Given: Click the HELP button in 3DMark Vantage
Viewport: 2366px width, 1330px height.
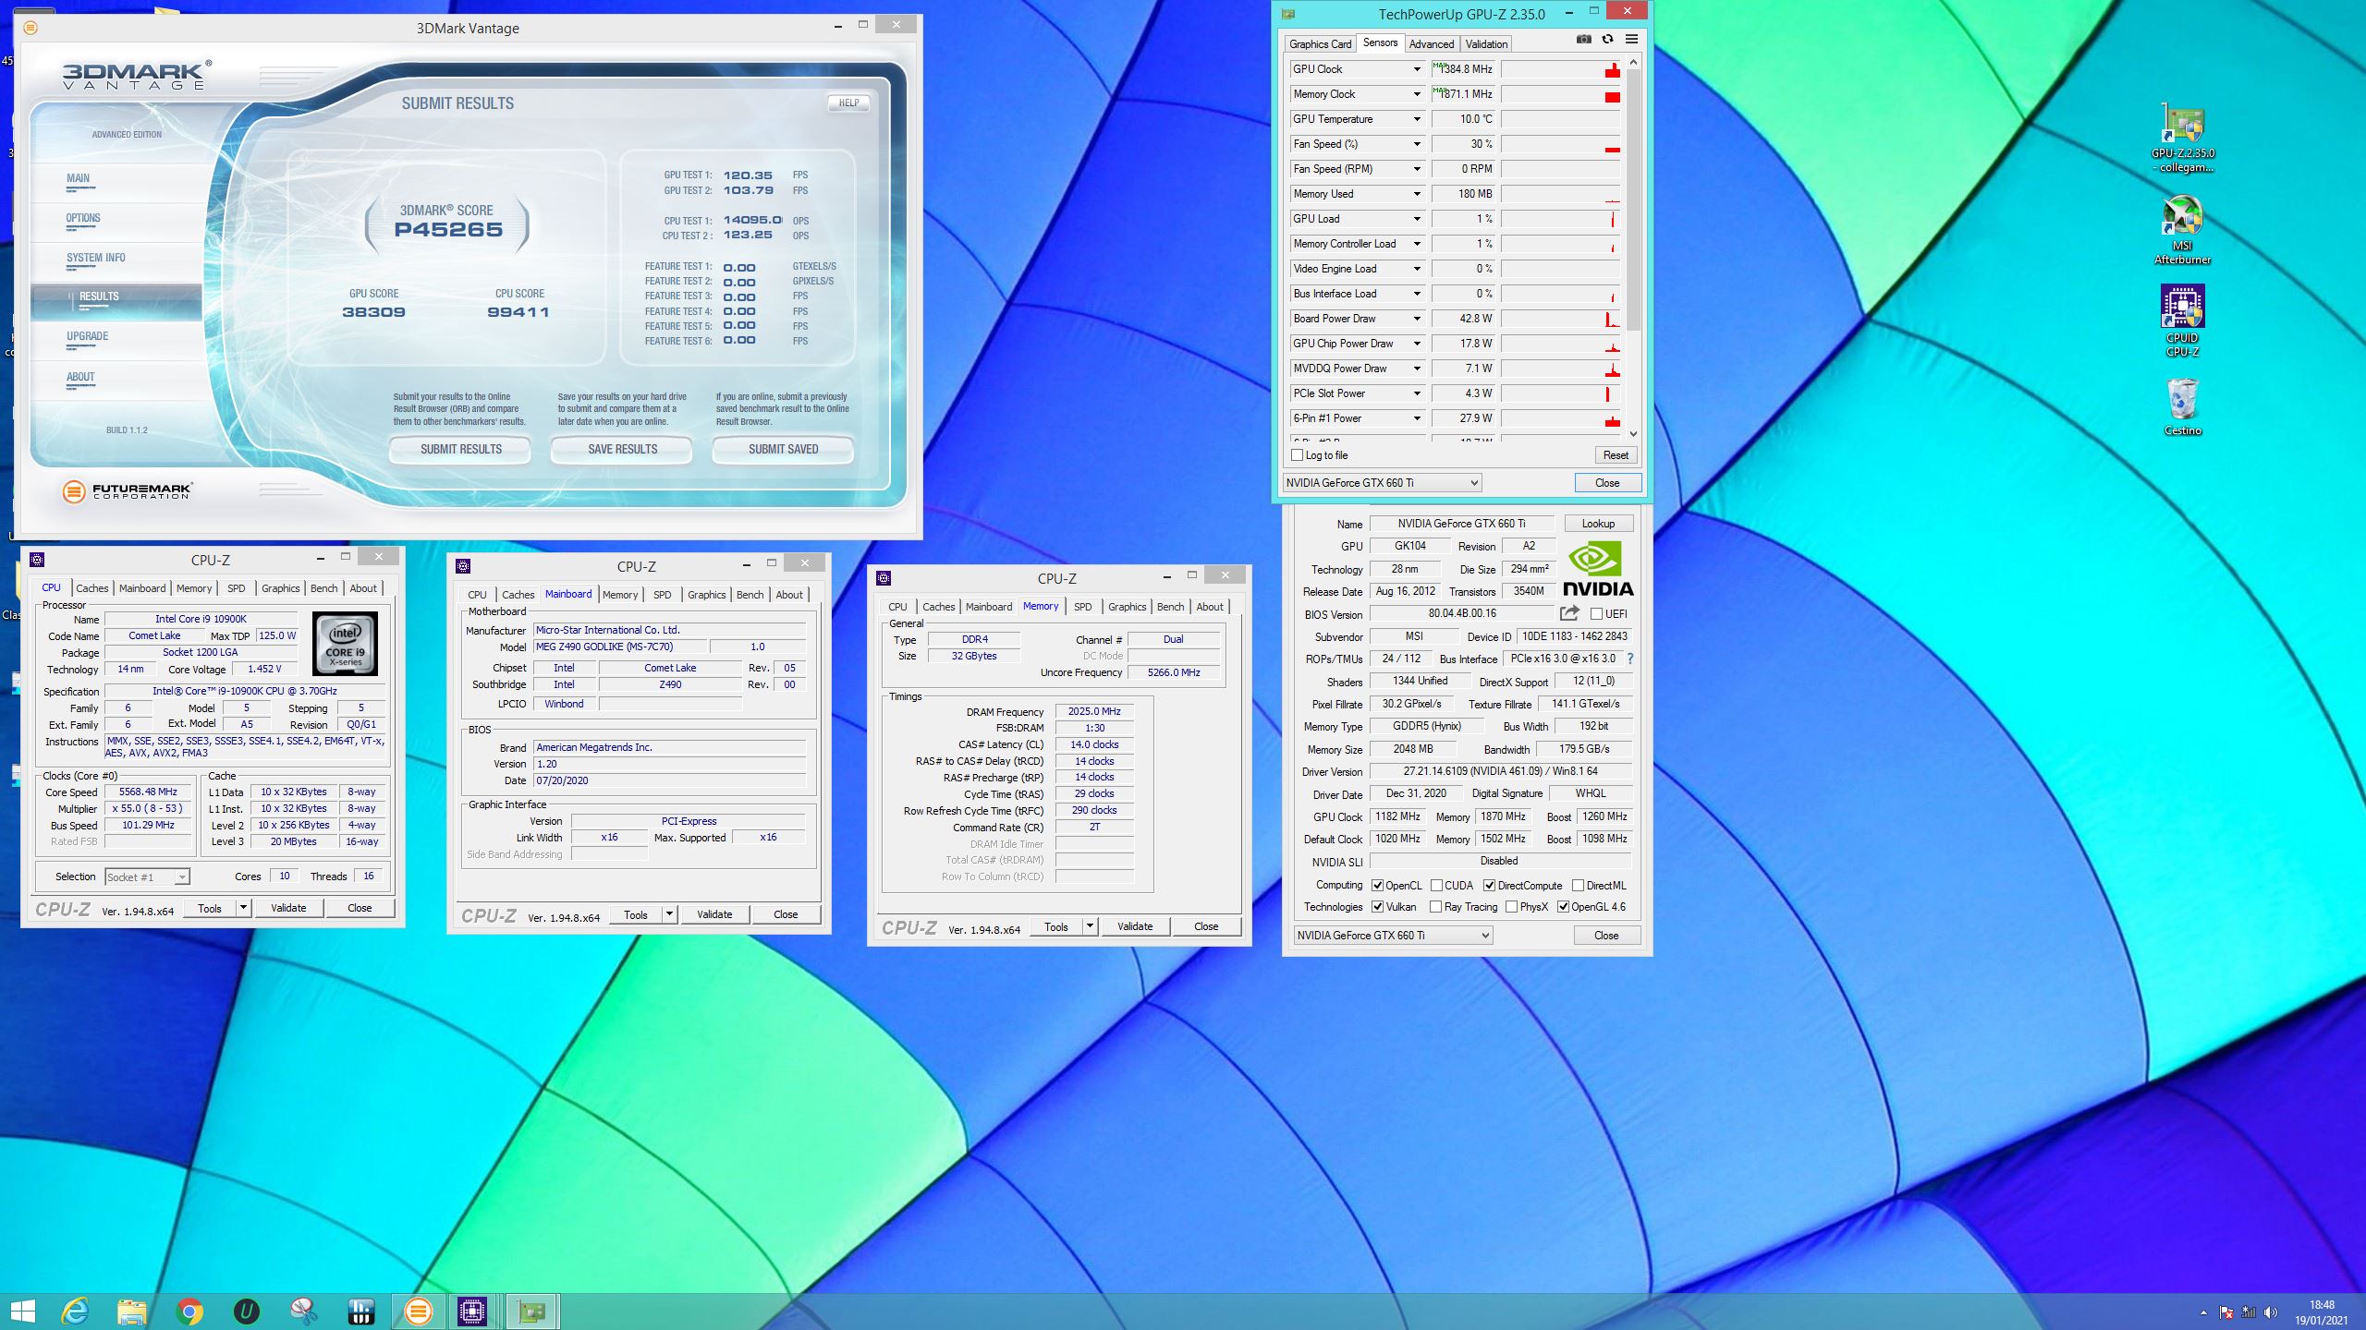Looking at the screenshot, I should [x=848, y=103].
